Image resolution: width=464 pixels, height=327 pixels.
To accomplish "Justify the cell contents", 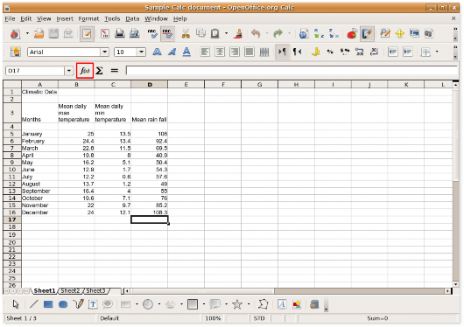I will click(x=250, y=52).
